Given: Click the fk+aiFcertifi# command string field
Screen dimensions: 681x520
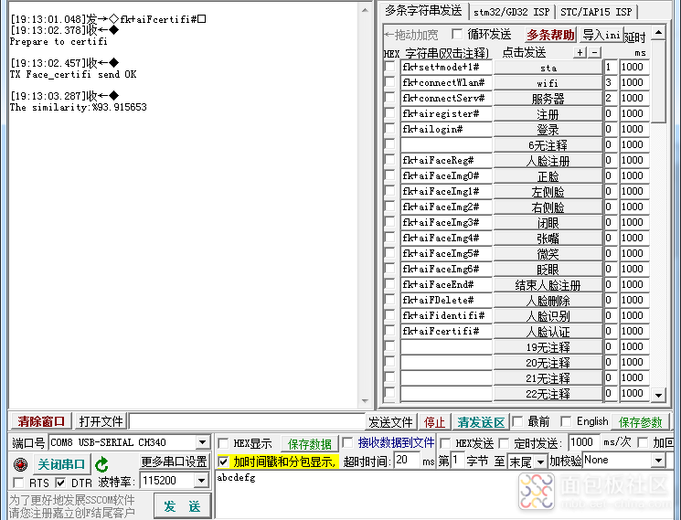Looking at the screenshot, I should pos(446,331).
